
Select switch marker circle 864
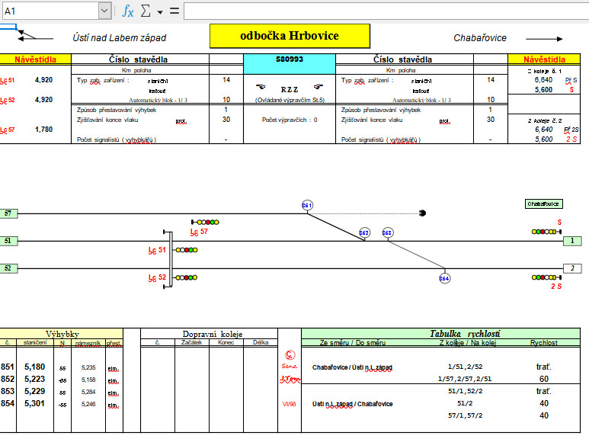click(444, 278)
